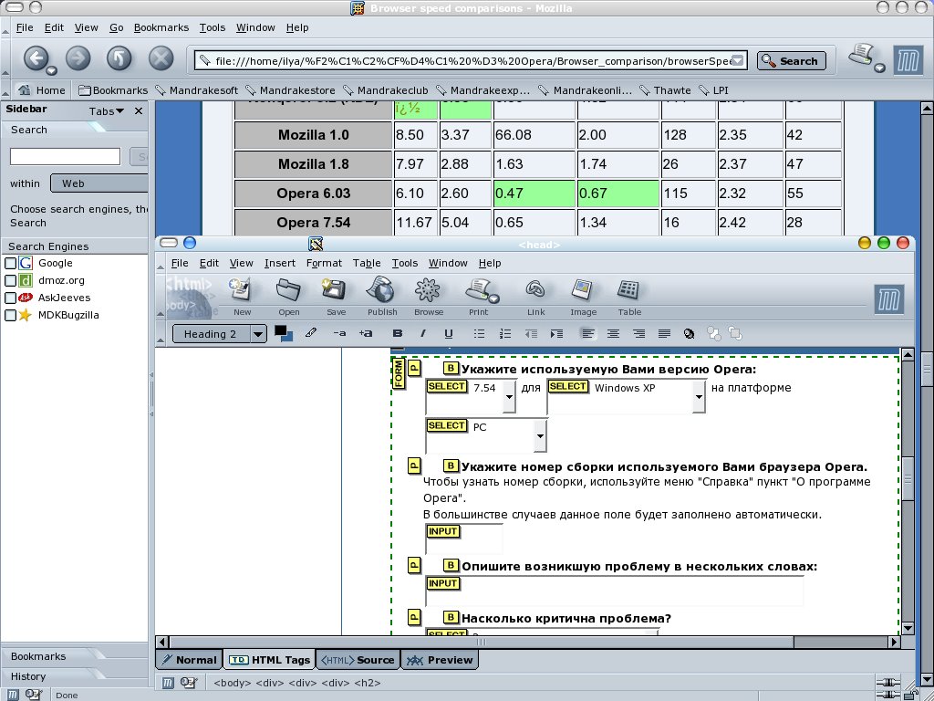Enable the dmoz.org search engine checkbox
934x701 pixels.
(x=11, y=281)
